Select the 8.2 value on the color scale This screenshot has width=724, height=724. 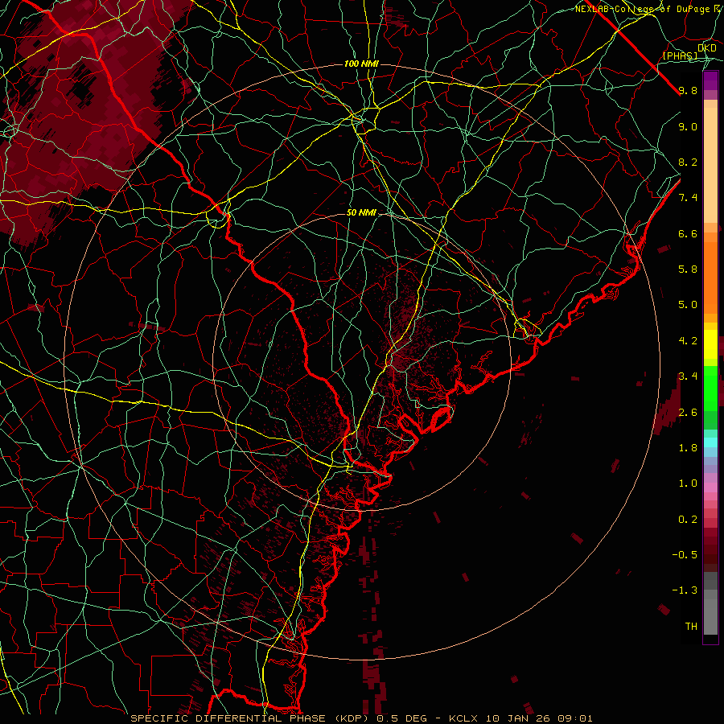pyautogui.click(x=688, y=162)
